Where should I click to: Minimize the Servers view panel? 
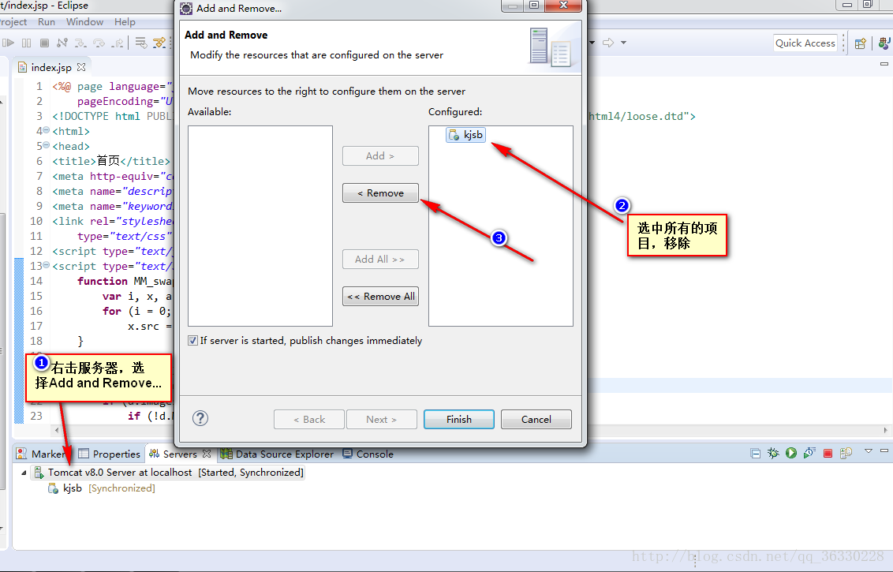[884, 450]
